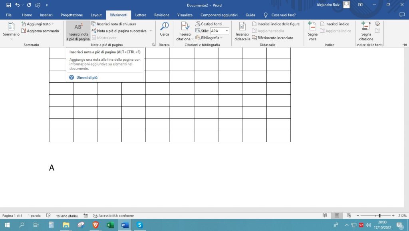Open Excel from the taskbar

coord(110,225)
